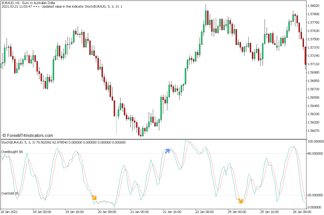Image resolution: width=324 pixels, height=215 pixels.
Task: Click the 100.000000 stochastic scale label
Action: (315, 142)
